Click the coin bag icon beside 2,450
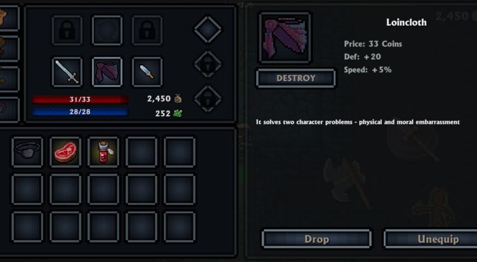This screenshot has height=262, width=477. (178, 98)
